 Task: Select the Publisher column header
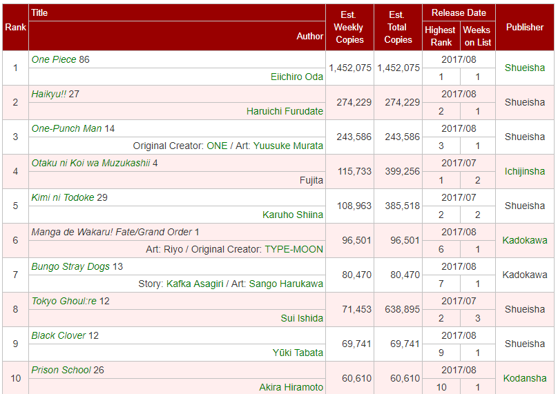tap(525, 28)
